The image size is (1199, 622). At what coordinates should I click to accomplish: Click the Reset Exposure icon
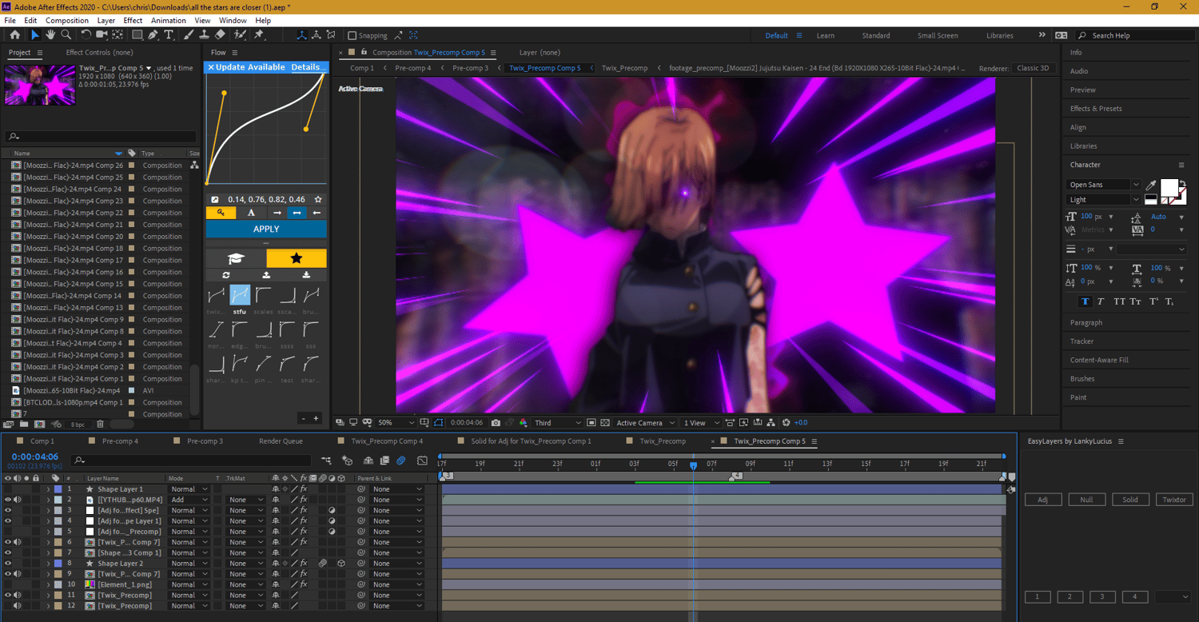tap(786, 423)
